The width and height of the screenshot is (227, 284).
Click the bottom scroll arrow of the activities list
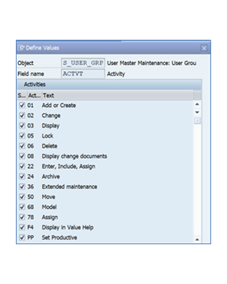(197, 240)
